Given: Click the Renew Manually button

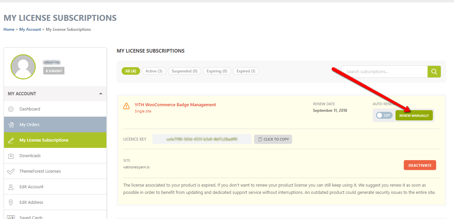Looking at the screenshot, I should tap(414, 115).
